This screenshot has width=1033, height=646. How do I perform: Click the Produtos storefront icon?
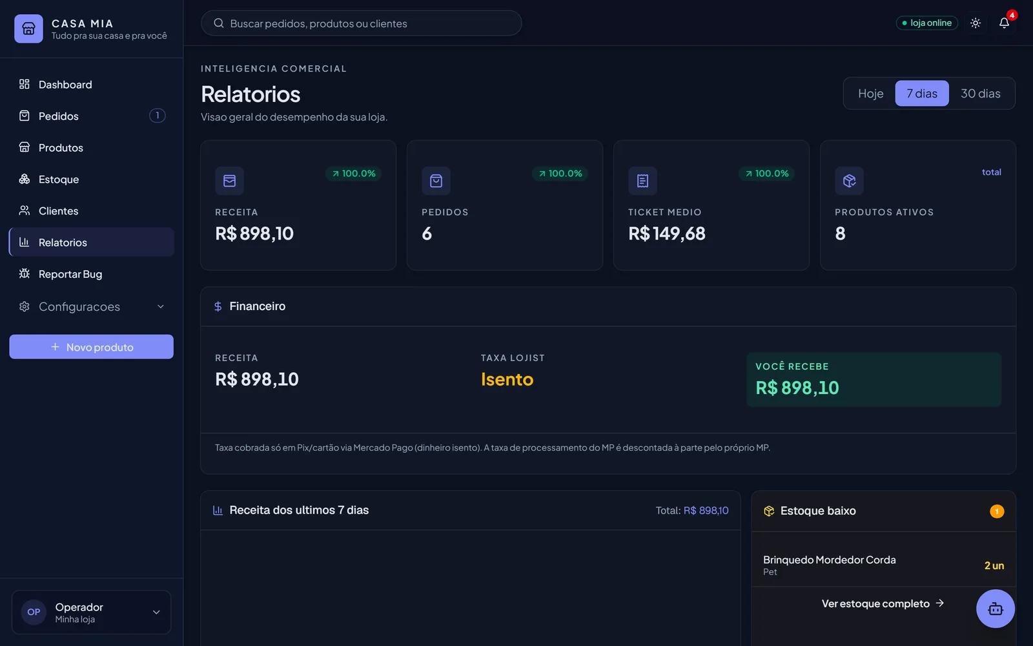(25, 147)
